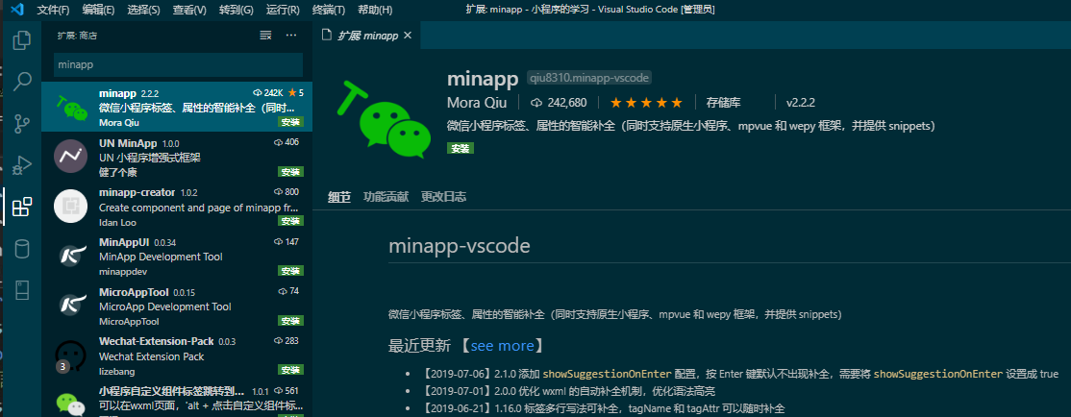Click 安装 button on minapp details page
The height and width of the screenshot is (417, 1071).
pyautogui.click(x=461, y=148)
